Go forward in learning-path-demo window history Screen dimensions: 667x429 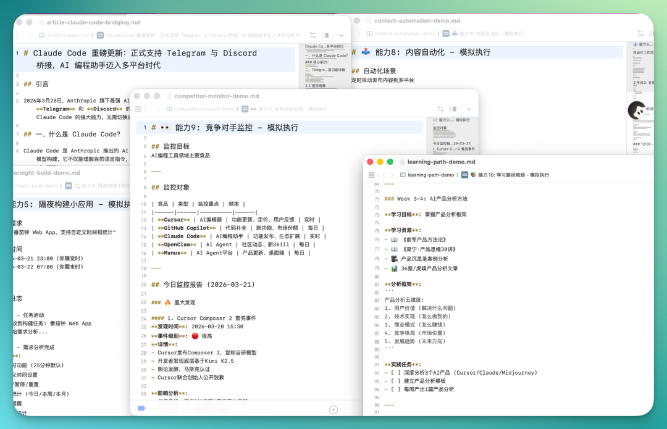click(x=392, y=175)
